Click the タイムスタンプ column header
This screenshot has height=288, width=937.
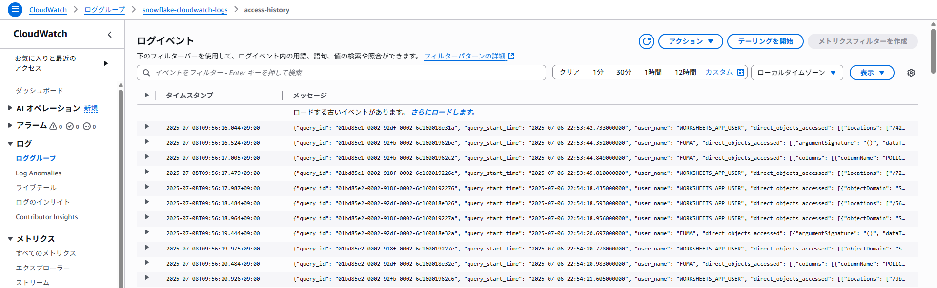click(x=189, y=96)
